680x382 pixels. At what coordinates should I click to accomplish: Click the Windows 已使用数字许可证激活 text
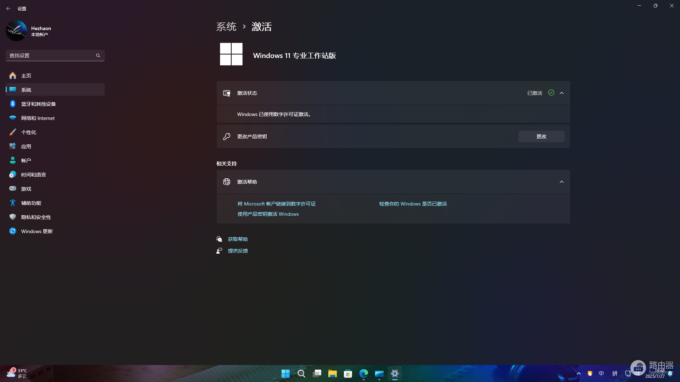[274, 114]
